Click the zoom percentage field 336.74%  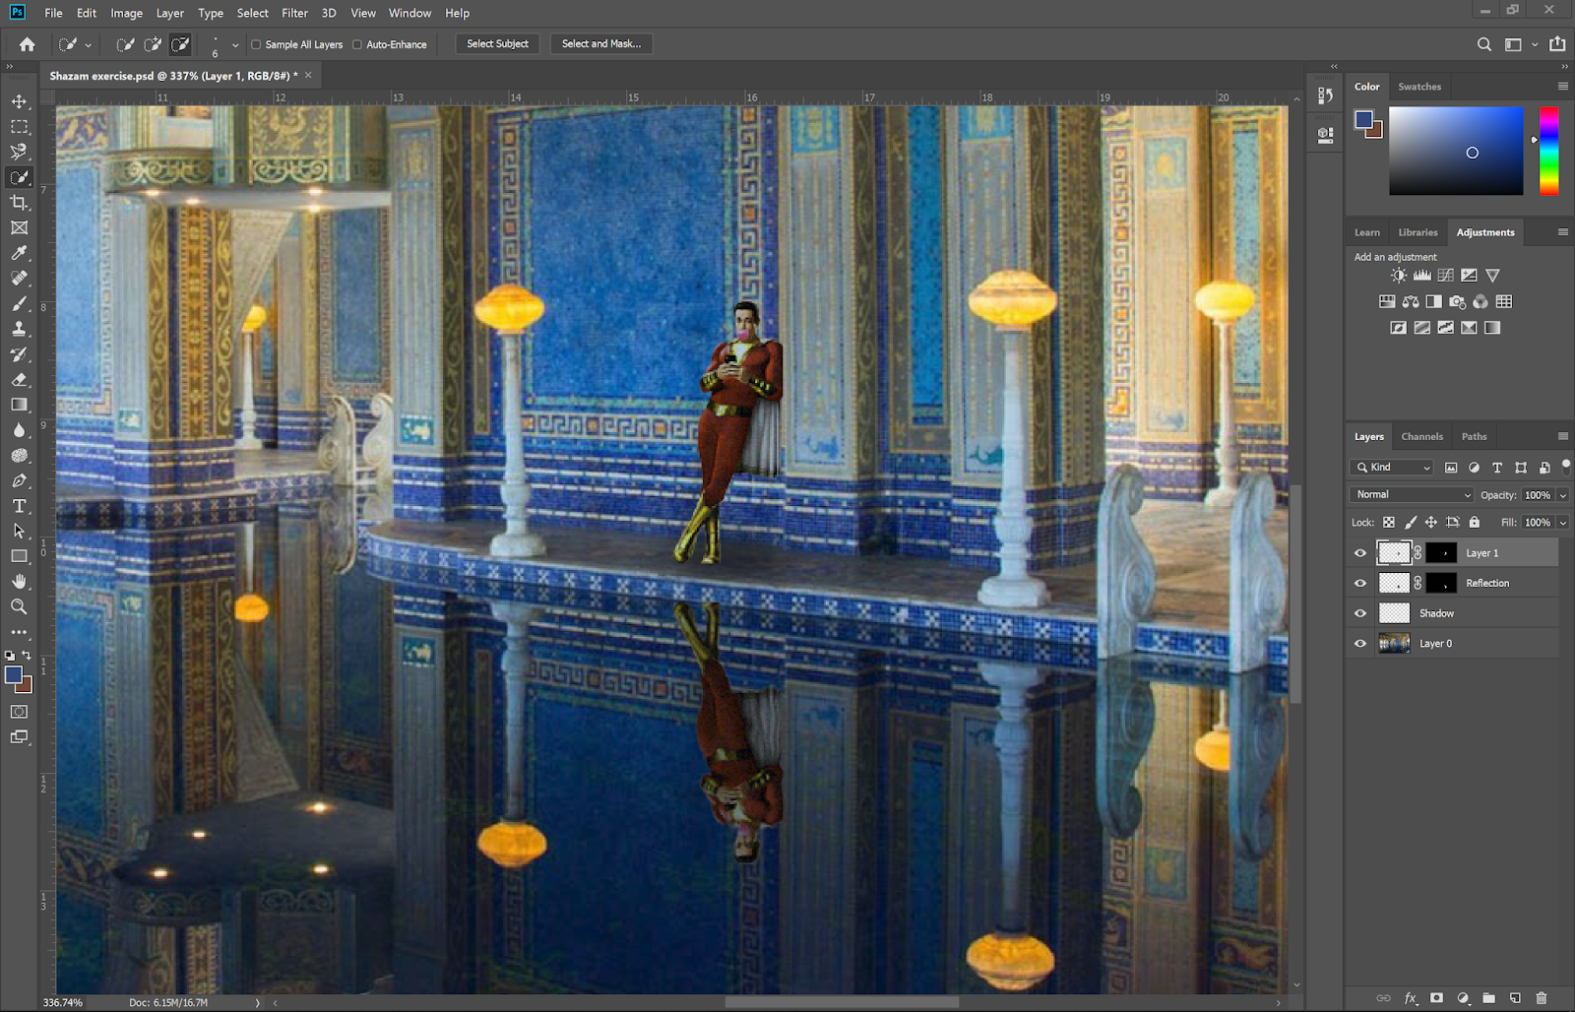point(63,1002)
